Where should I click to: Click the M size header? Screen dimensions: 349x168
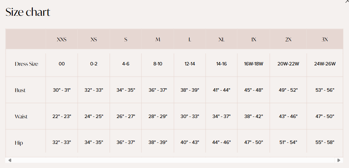click(158, 39)
